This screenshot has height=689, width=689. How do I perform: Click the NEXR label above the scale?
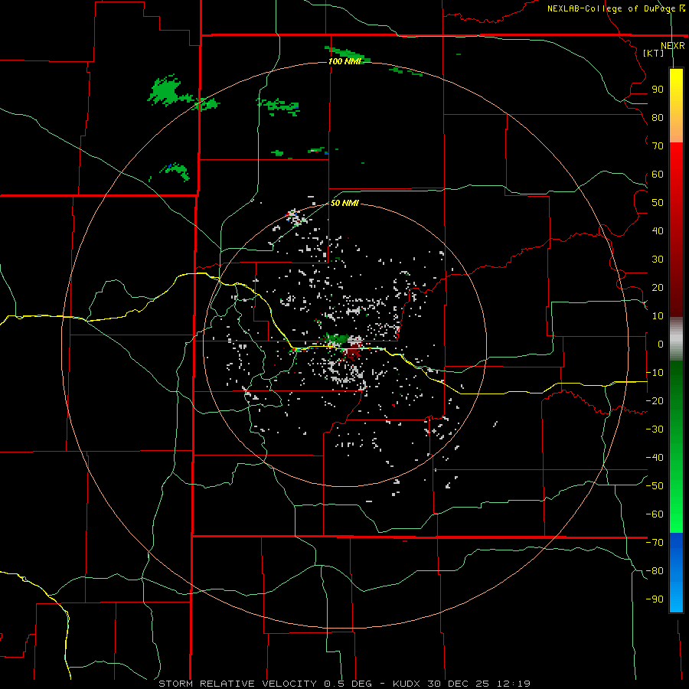(x=672, y=46)
